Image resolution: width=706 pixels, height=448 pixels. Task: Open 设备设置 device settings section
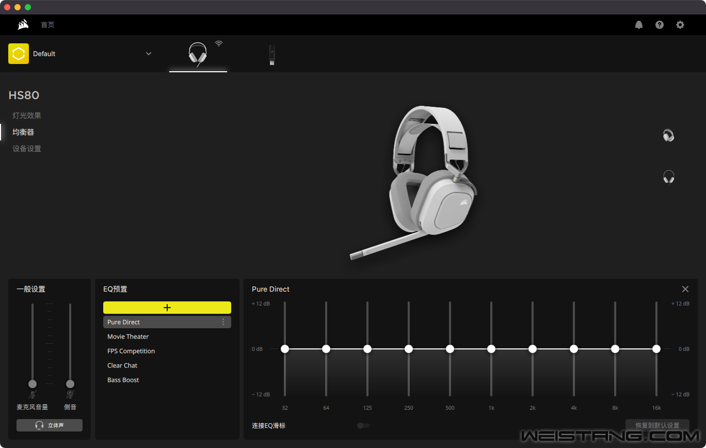pos(27,149)
